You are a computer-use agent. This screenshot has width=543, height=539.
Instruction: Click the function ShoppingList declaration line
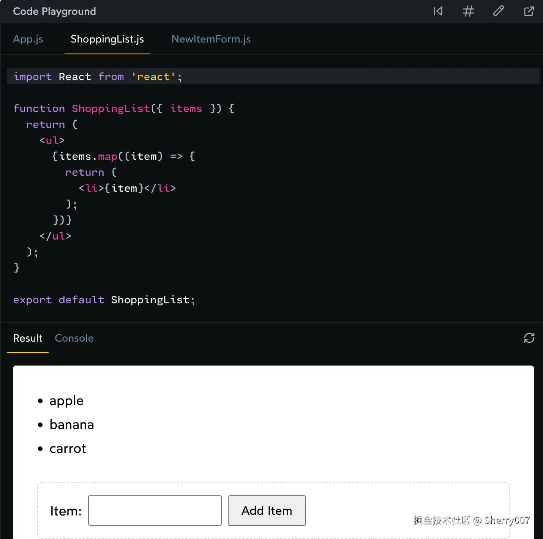pyautogui.click(x=124, y=109)
